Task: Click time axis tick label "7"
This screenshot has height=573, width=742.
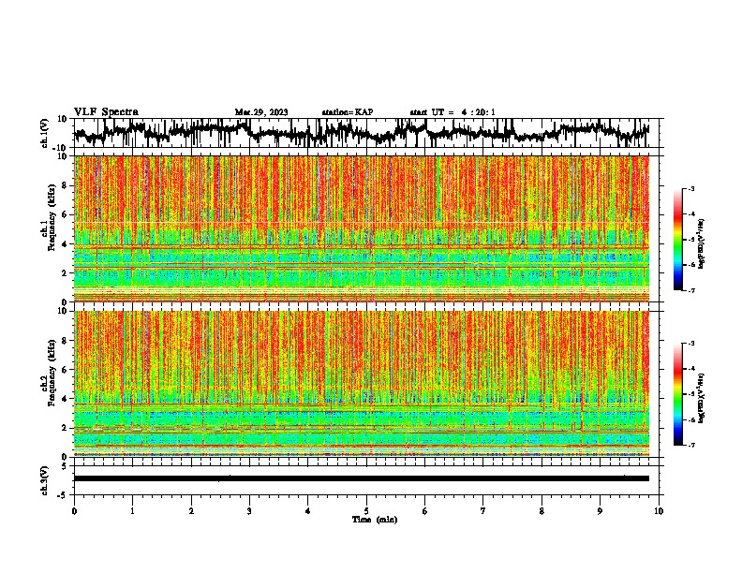Action: 483,511
